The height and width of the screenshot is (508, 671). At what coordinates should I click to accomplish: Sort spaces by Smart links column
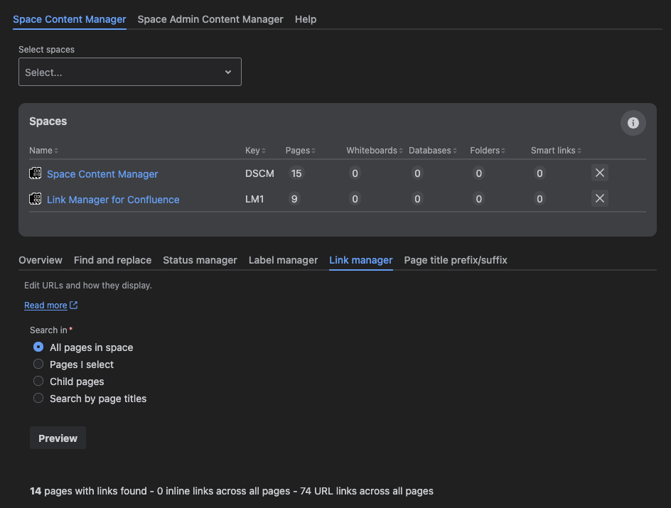(x=556, y=151)
